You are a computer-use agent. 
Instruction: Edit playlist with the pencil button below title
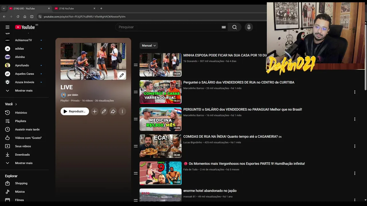point(104,111)
